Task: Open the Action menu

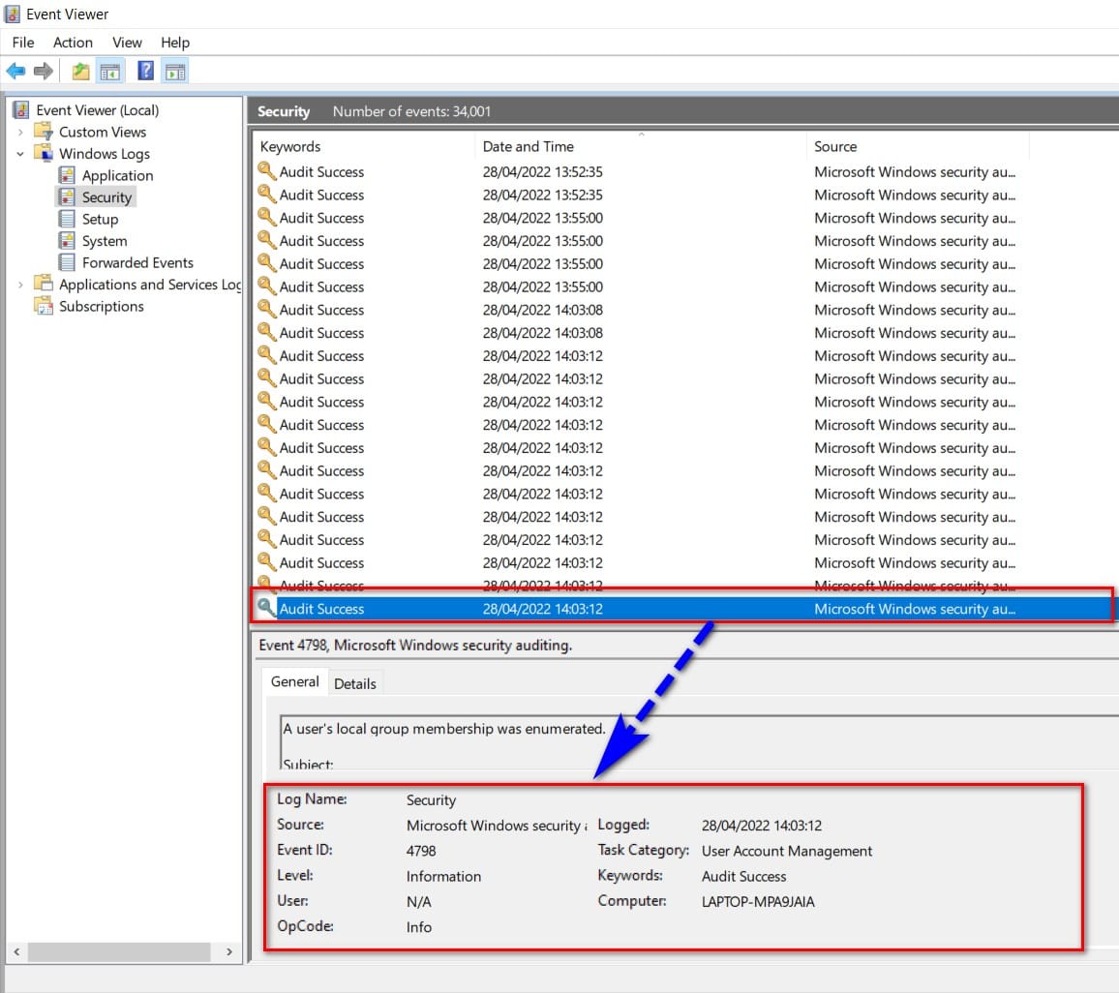Action: coord(73,43)
